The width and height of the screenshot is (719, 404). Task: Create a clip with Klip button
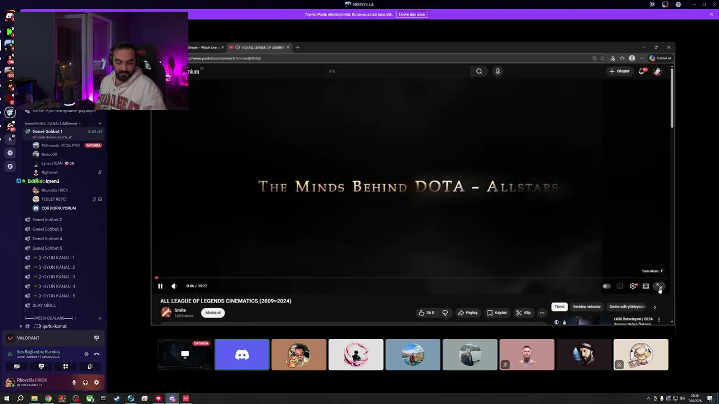click(524, 313)
